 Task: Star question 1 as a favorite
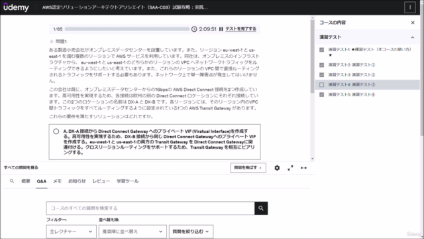52,41
